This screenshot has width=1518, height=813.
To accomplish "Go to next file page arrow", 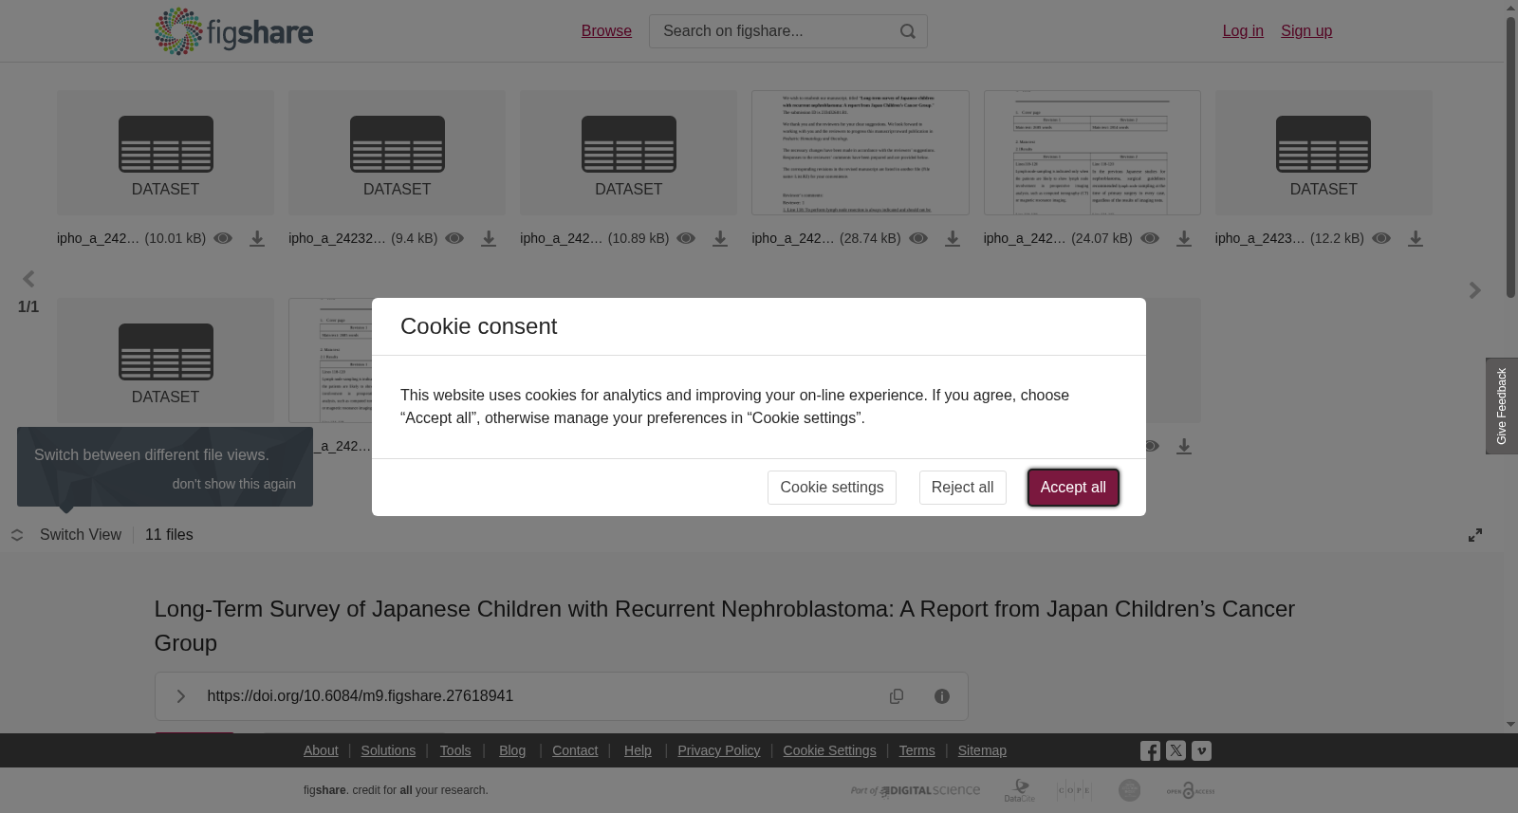I will point(1474,290).
